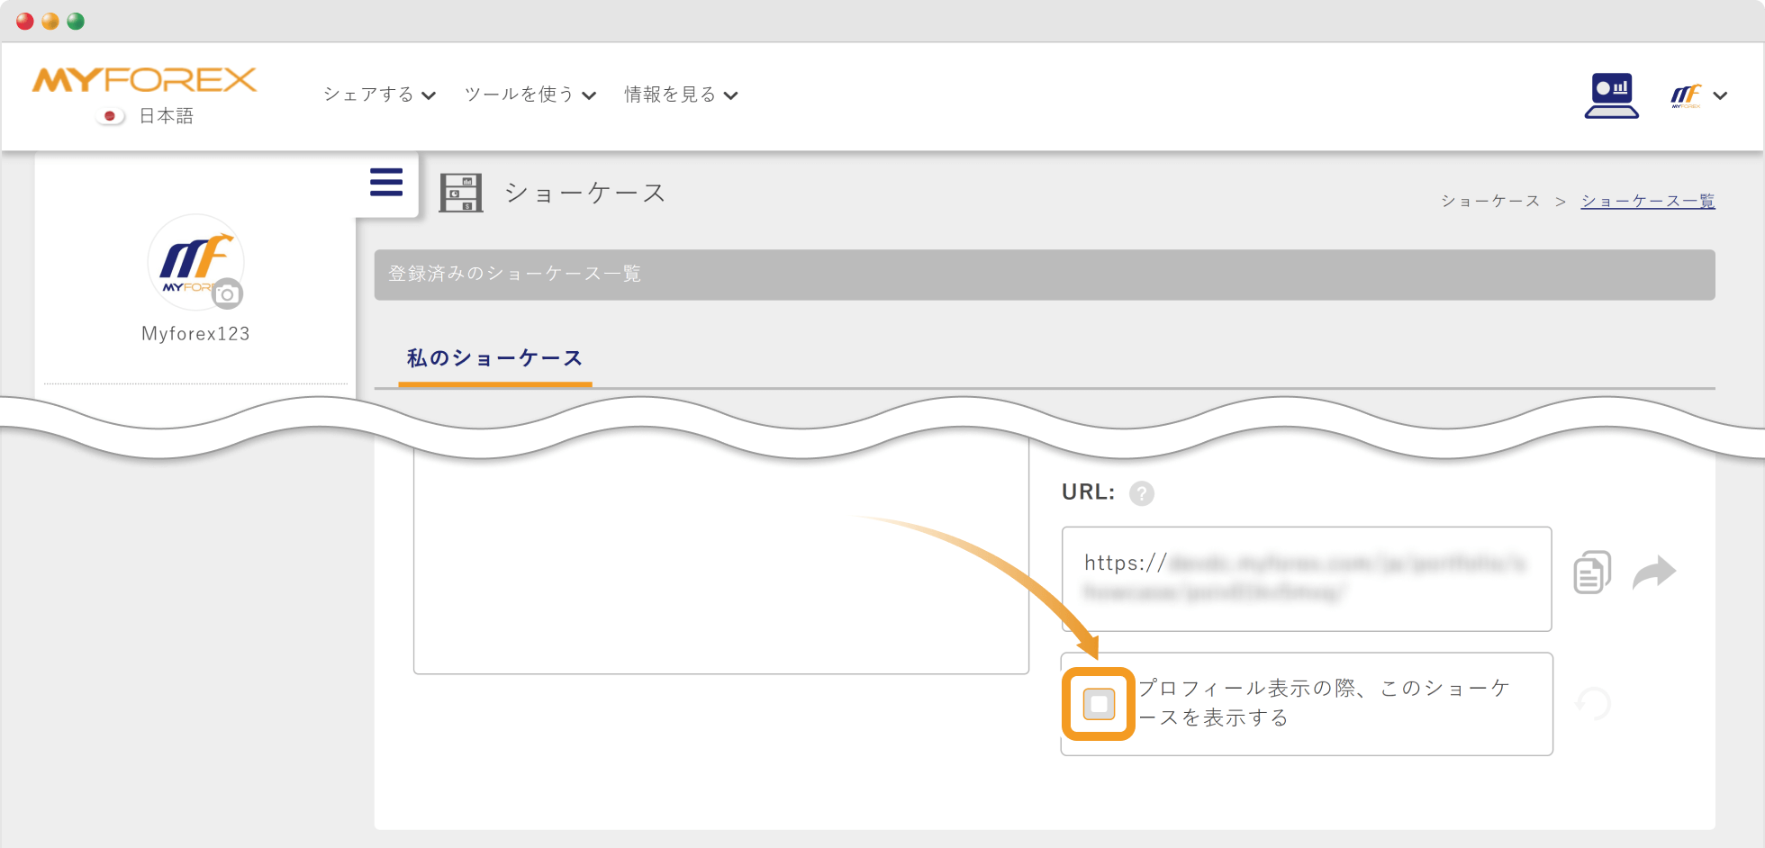Share the showcase via the arrow icon
1765x848 pixels.
tap(1657, 571)
